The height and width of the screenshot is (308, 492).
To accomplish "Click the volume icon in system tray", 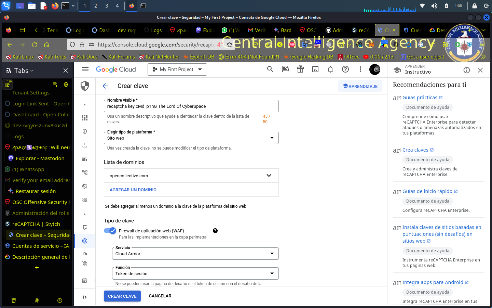I will click(x=434, y=6).
